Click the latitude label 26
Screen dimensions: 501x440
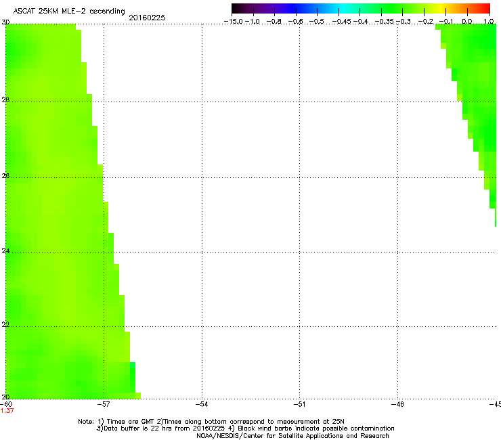coord(5,176)
